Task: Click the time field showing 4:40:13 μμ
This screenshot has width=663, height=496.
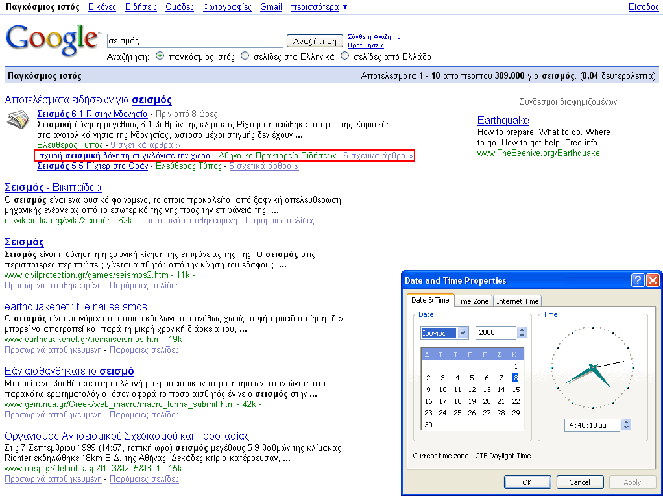Action: coord(592,425)
